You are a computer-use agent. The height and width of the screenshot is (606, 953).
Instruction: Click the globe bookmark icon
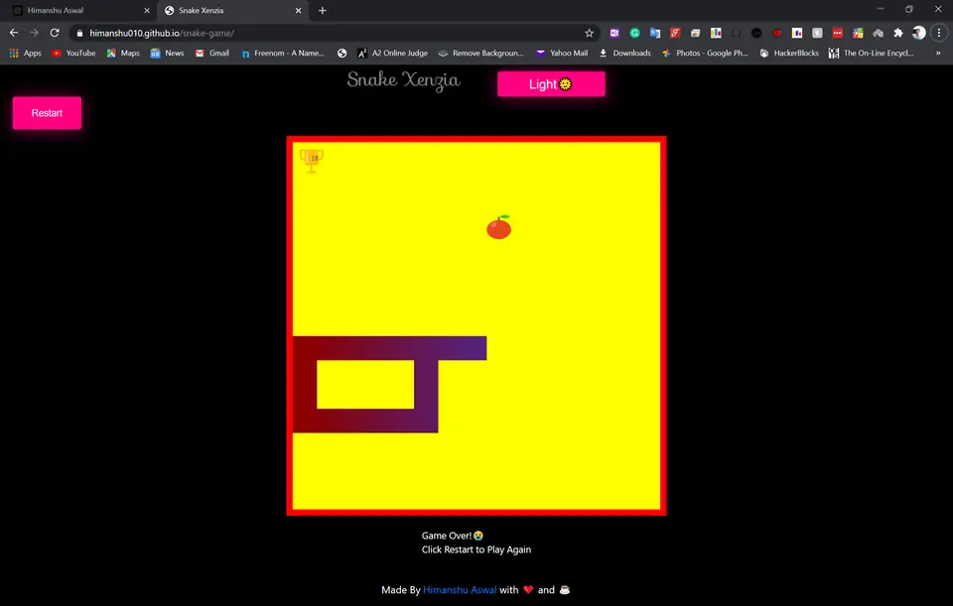click(x=342, y=54)
